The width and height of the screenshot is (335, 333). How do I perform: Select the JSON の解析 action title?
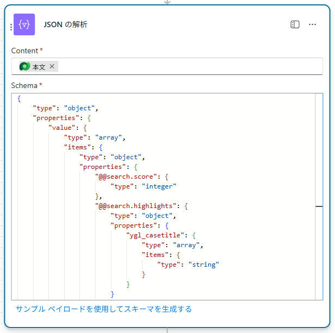(65, 24)
